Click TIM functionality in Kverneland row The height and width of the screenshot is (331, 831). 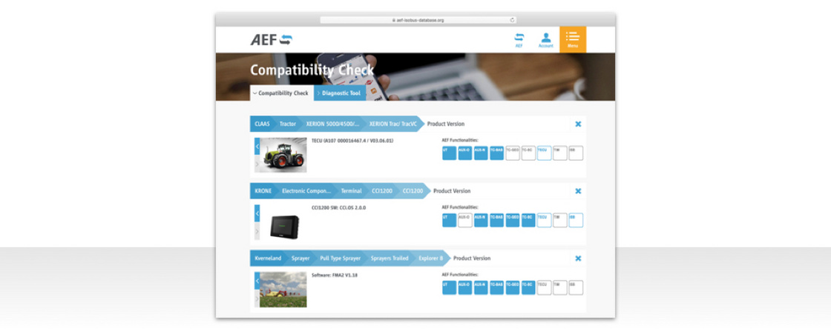click(x=560, y=287)
